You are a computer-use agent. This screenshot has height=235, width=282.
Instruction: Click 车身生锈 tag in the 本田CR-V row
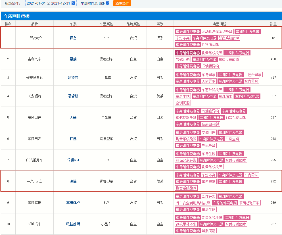tap(208, 209)
